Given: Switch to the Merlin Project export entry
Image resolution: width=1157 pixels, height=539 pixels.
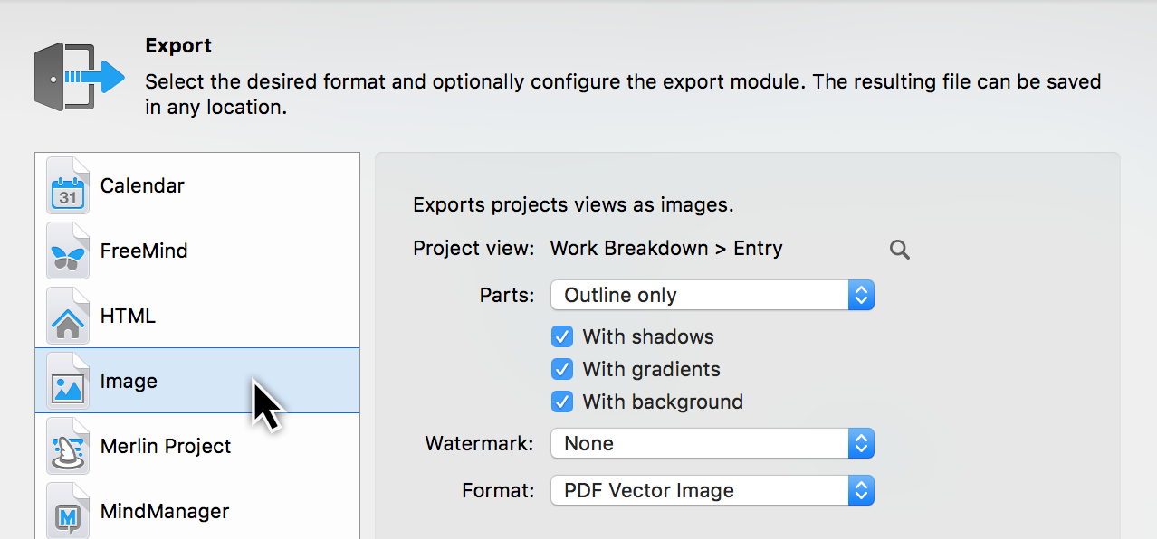Looking at the screenshot, I should coord(166,446).
